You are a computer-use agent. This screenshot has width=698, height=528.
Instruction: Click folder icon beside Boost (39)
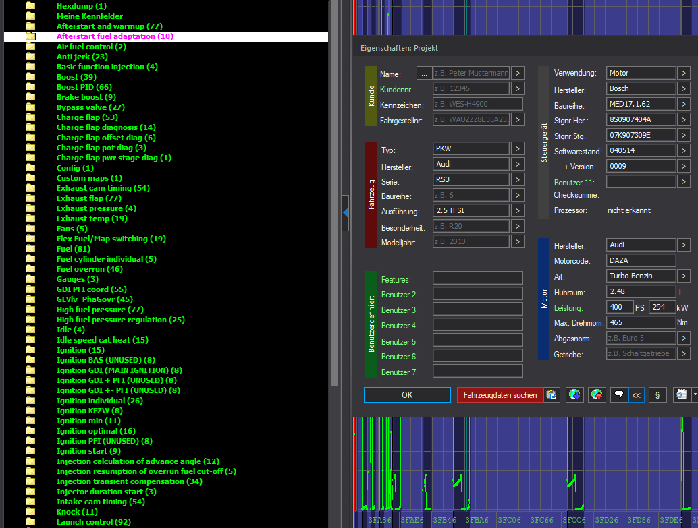tap(30, 76)
